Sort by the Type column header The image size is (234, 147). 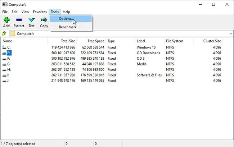[x=120, y=41]
